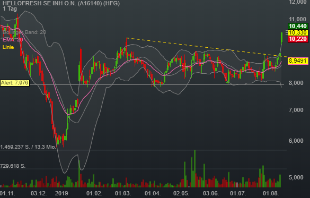Image resolution: width=310 pixels, height=198 pixels.
Task: Click the '729.618 S.' volume label
Action: coord(13,166)
